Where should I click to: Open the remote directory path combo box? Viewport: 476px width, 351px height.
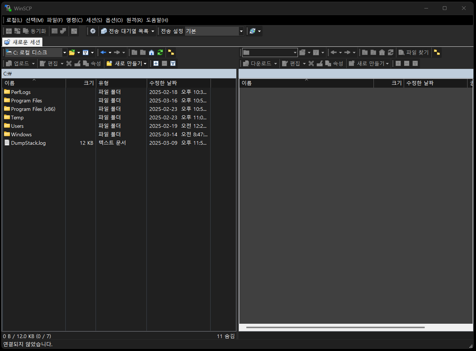point(270,53)
